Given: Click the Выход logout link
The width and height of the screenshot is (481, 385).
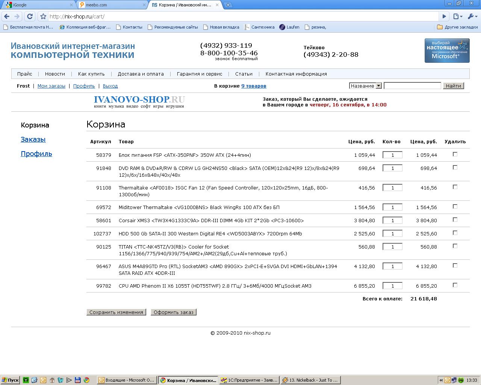Looking at the screenshot, I should tap(110, 86).
